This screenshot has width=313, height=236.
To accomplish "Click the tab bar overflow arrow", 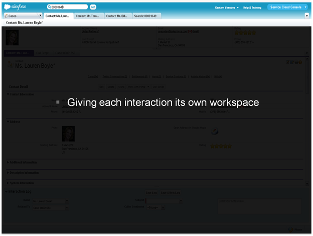I will click(306, 16).
